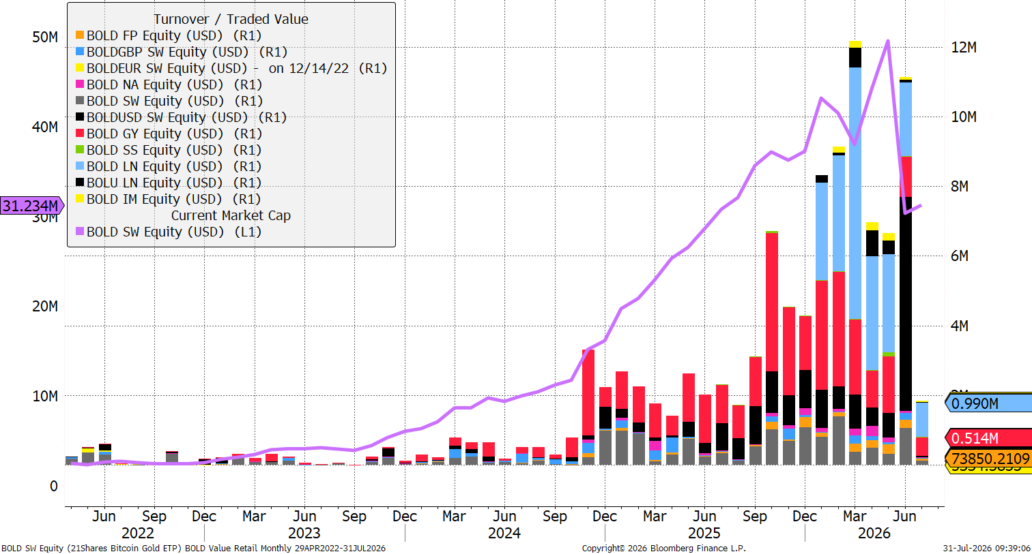This screenshot has height=554, width=1032.
Task: Select "BOLD SW Equity (USD) (L1)" in the legend
Action: (174, 232)
